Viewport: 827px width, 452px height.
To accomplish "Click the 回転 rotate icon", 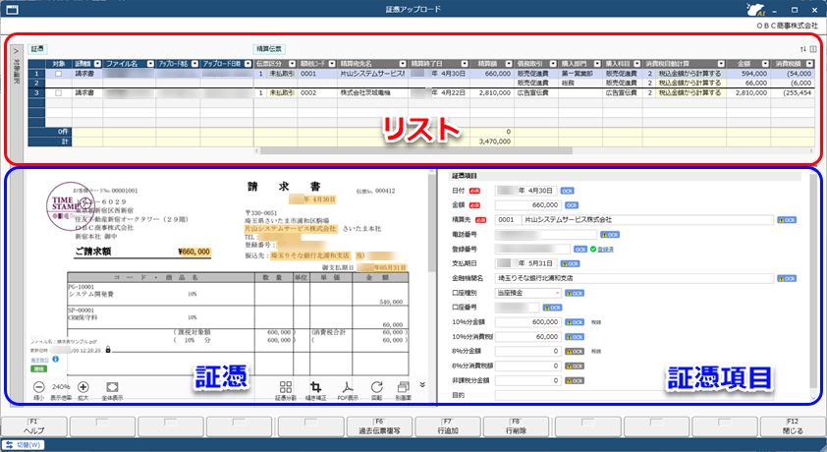I will pyautogui.click(x=376, y=387).
